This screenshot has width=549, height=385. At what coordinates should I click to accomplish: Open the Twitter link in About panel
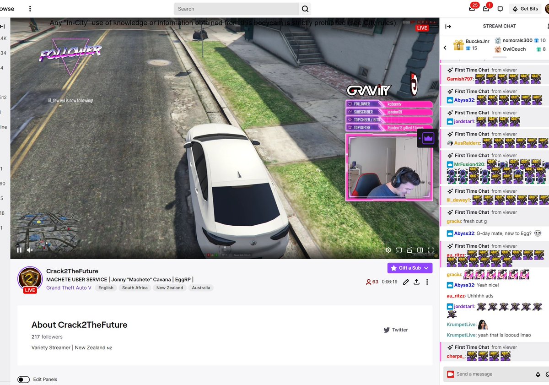click(x=395, y=330)
